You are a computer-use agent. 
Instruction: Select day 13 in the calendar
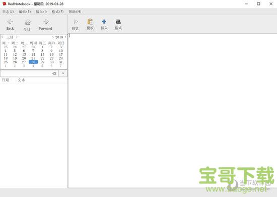[x=24, y=54]
